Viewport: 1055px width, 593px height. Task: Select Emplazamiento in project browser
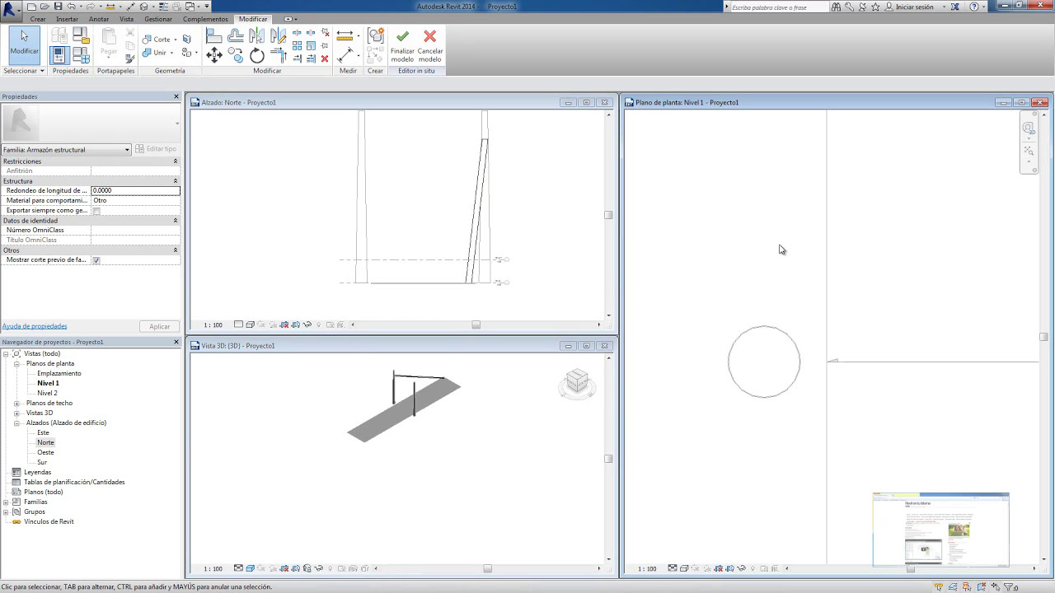click(59, 373)
